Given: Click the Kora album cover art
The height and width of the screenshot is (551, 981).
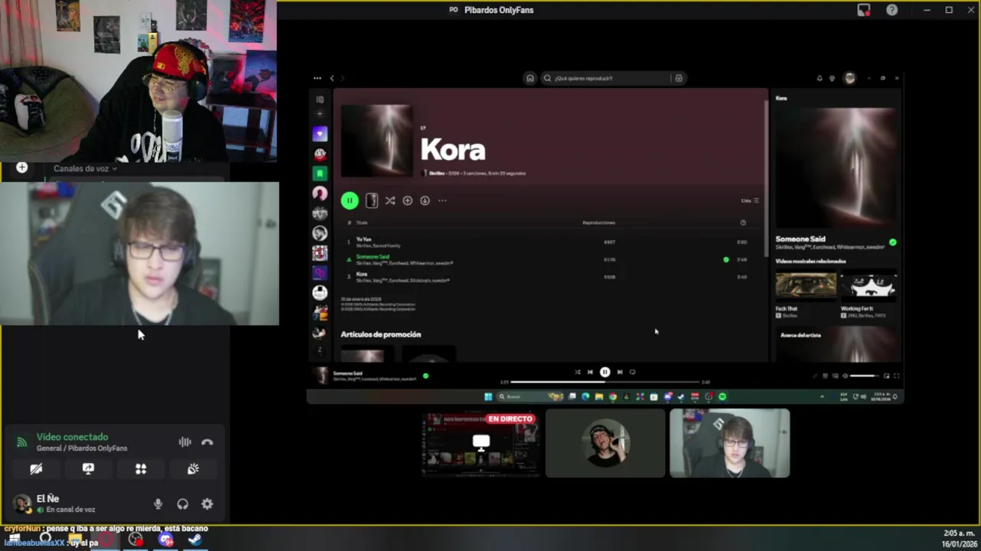Looking at the screenshot, I should click(376, 140).
